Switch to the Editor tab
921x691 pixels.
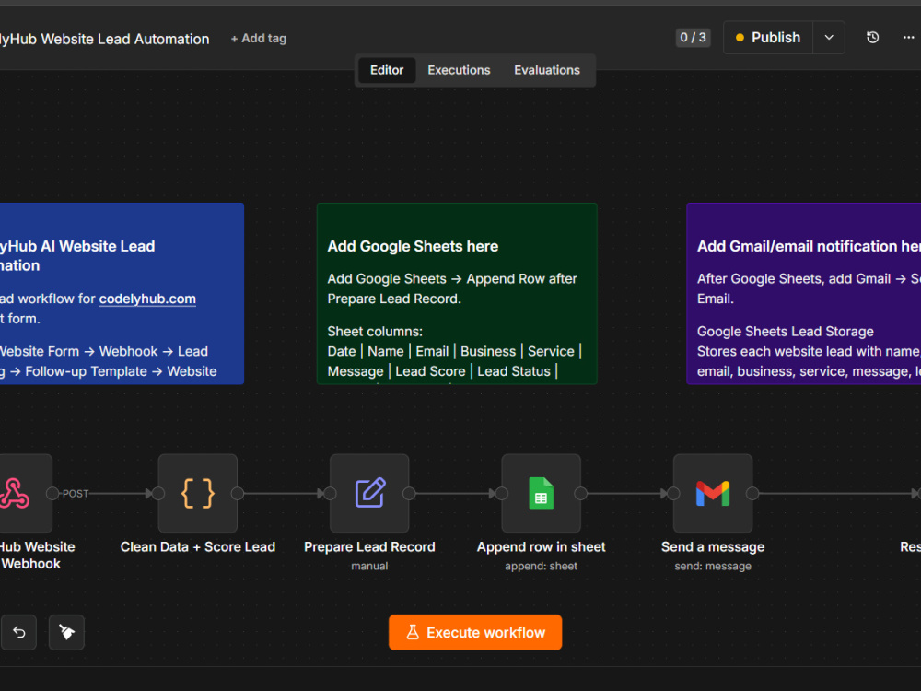coord(387,70)
